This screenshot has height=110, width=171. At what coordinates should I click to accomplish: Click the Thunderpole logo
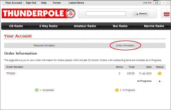(x=39, y=13)
